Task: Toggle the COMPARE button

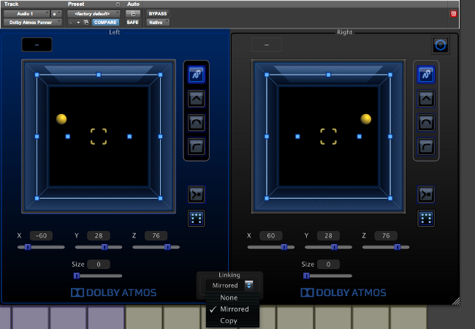Action: tap(105, 23)
